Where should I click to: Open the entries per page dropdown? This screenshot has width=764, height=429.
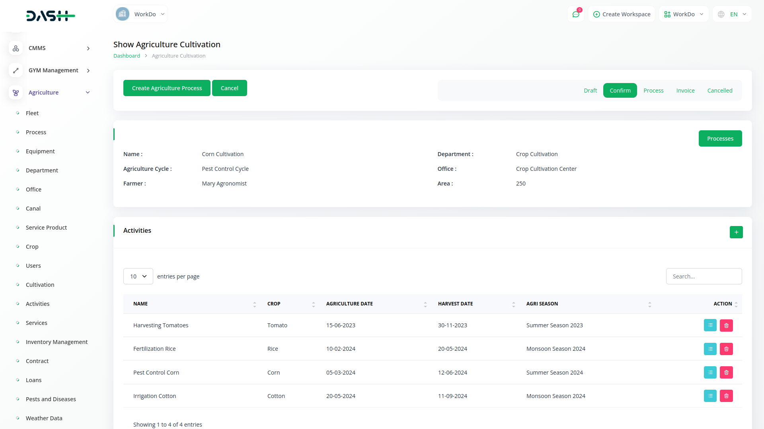point(138,276)
